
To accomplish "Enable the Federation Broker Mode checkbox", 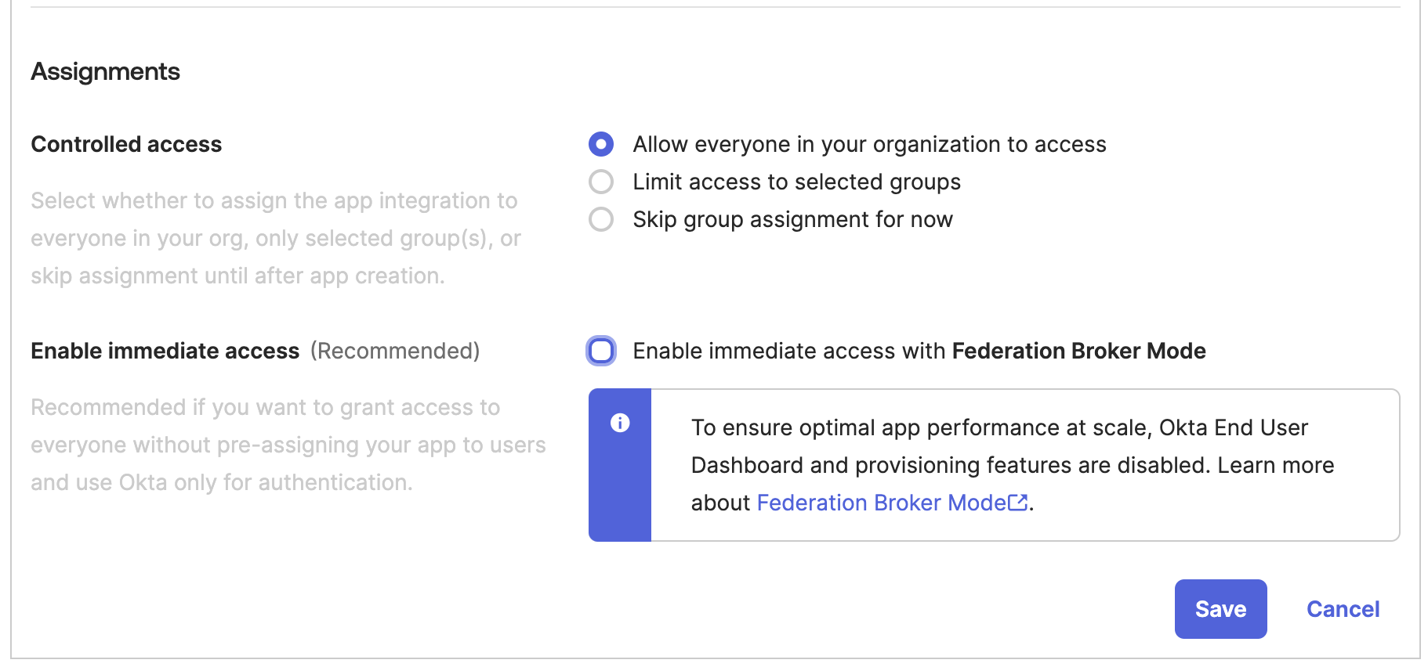I will pyautogui.click(x=600, y=352).
